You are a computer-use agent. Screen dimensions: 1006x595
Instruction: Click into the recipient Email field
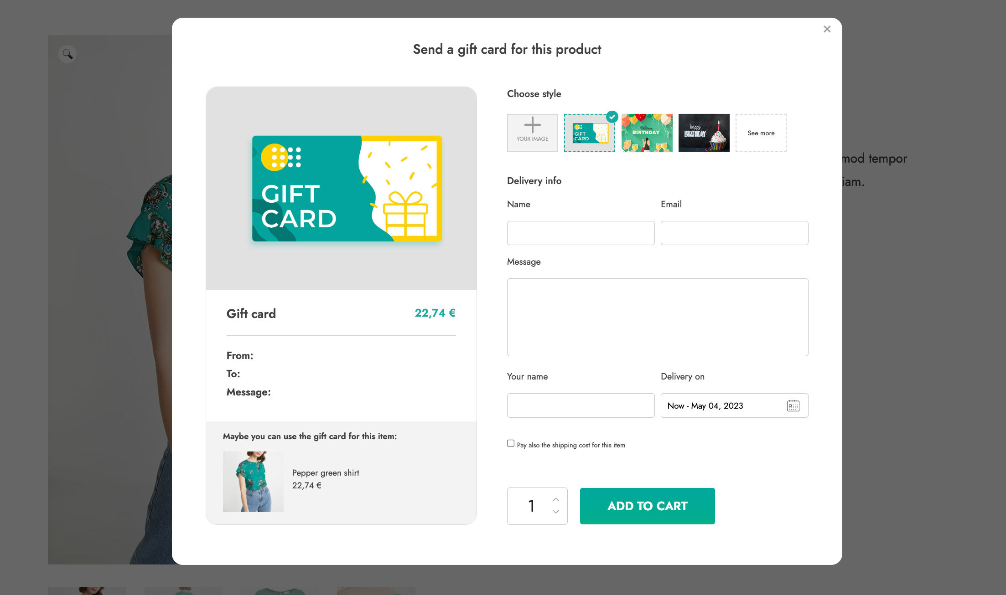pyautogui.click(x=734, y=233)
